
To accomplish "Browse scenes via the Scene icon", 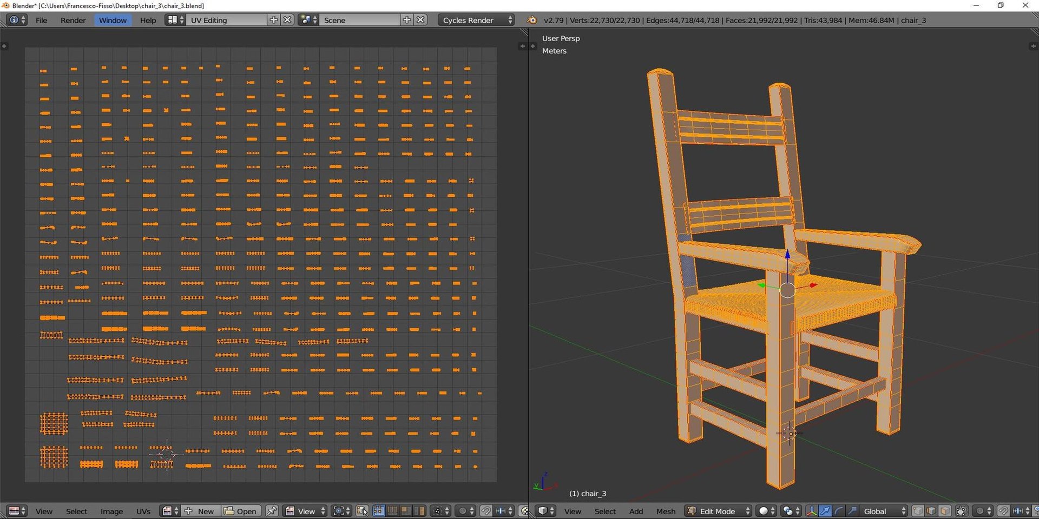I will point(308,20).
